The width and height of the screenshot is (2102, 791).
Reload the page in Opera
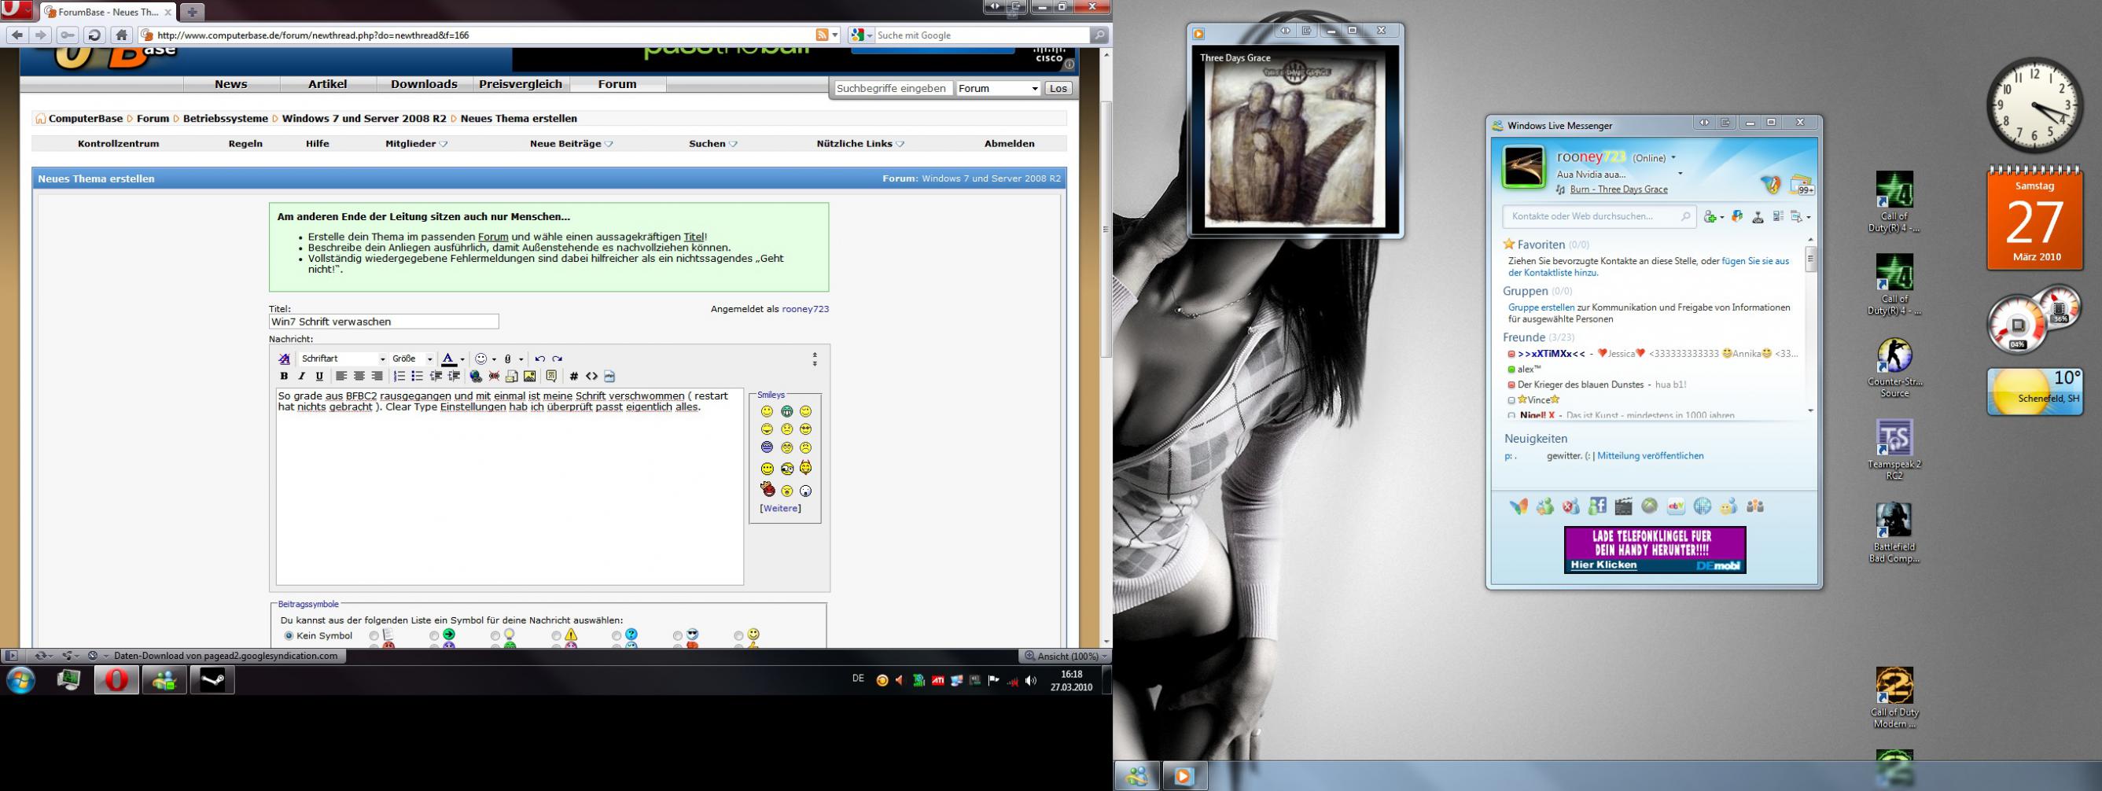tap(94, 35)
